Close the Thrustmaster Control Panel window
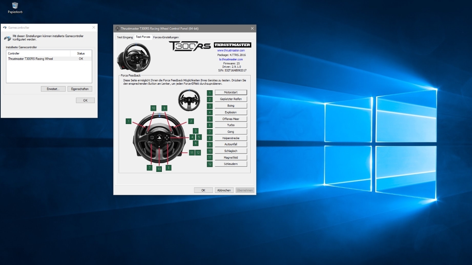The width and height of the screenshot is (472, 265). (x=252, y=28)
